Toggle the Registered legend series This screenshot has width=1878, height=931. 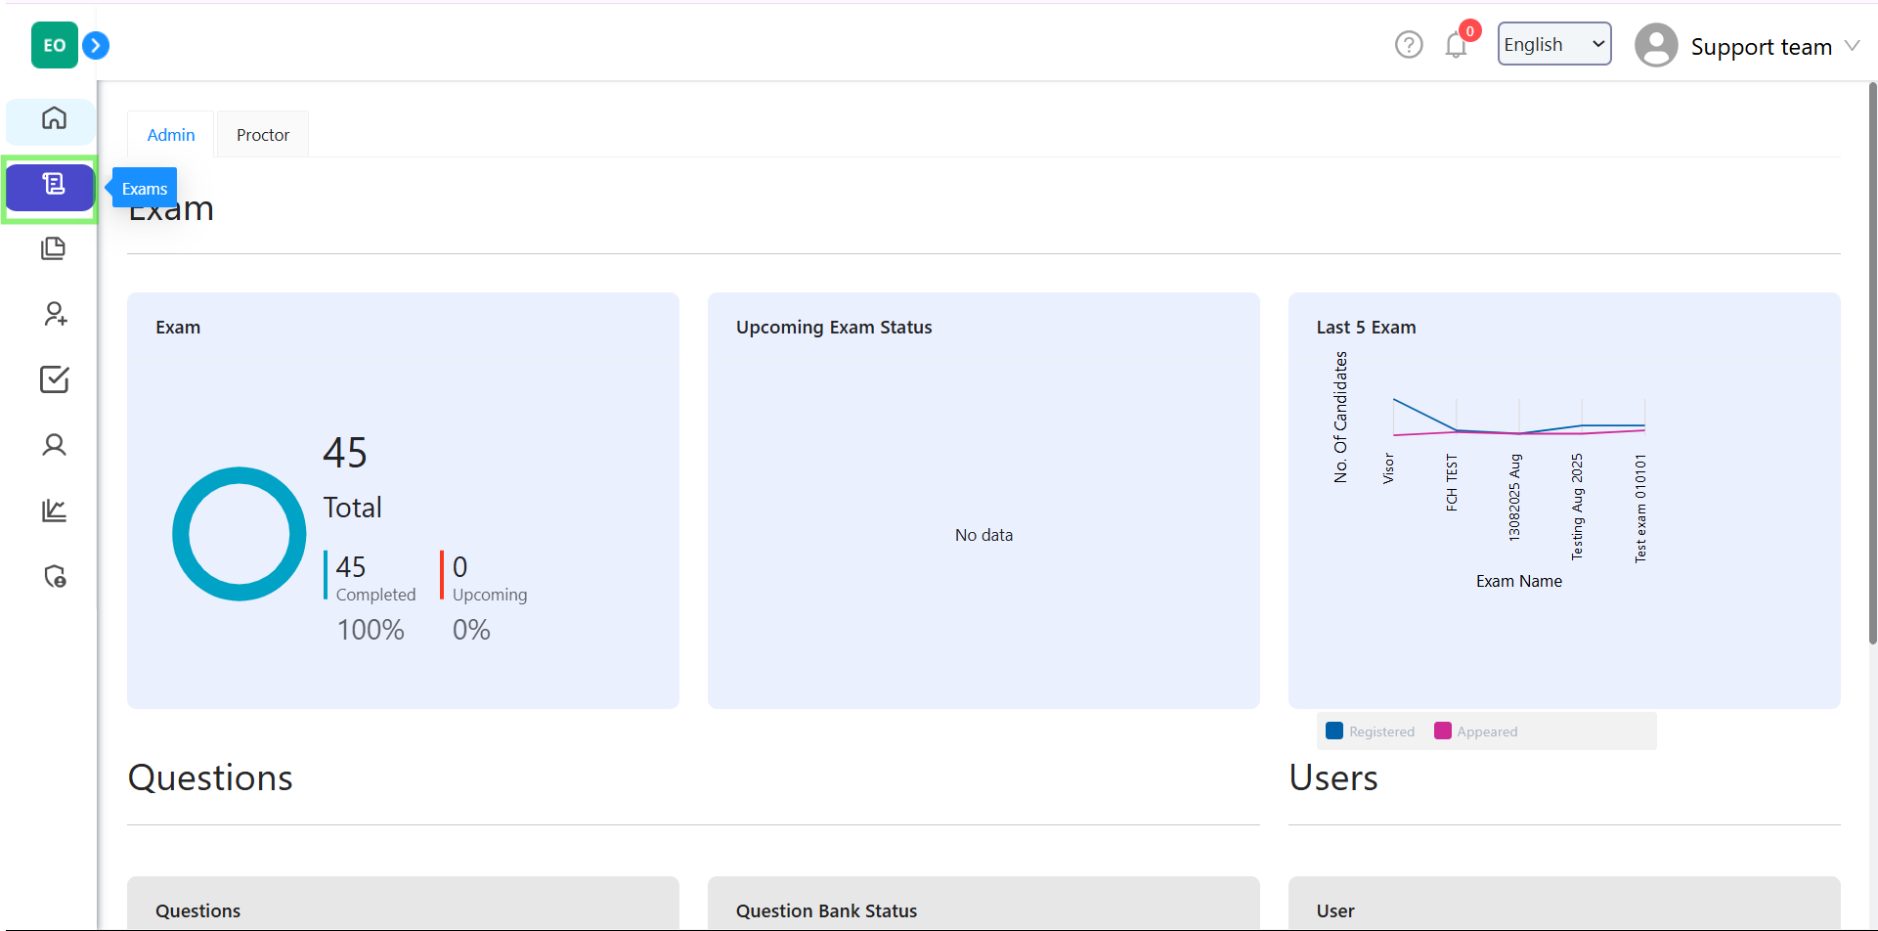coord(1370,731)
